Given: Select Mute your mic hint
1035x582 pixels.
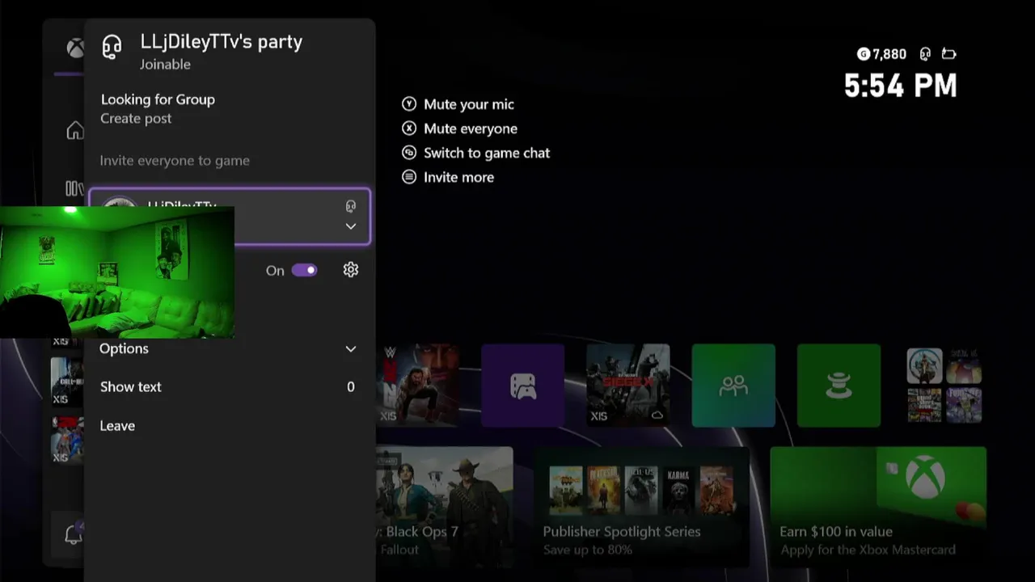Looking at the screenshot, I should coord(469,104).
